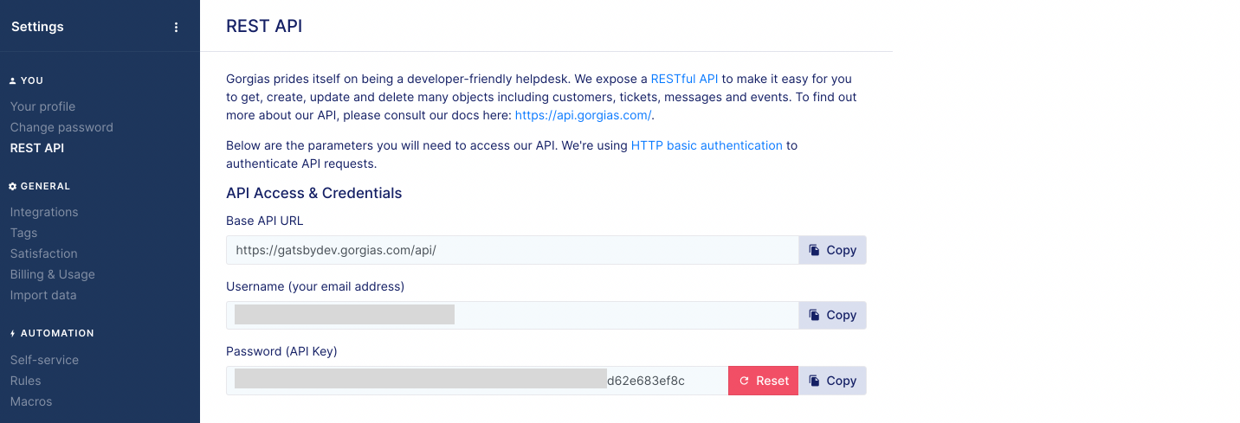This screenshot has height=423, width=1240.
Task: Click inside the Username field
Action: click(x=513, y=315)
